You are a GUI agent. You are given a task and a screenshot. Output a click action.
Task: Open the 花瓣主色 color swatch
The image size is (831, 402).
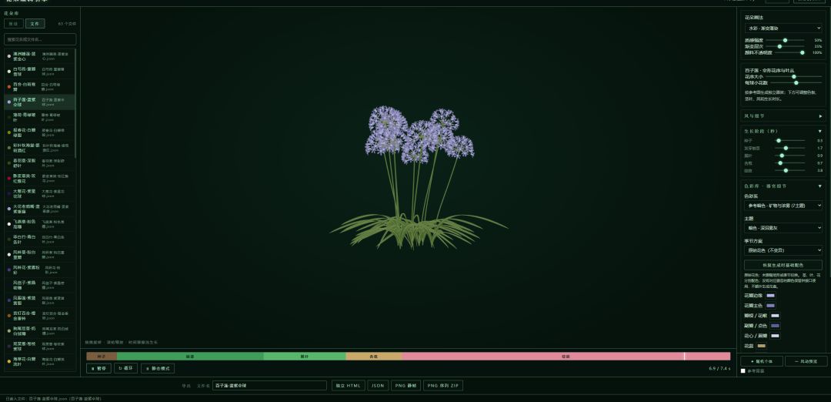click(x=770, y=306)
